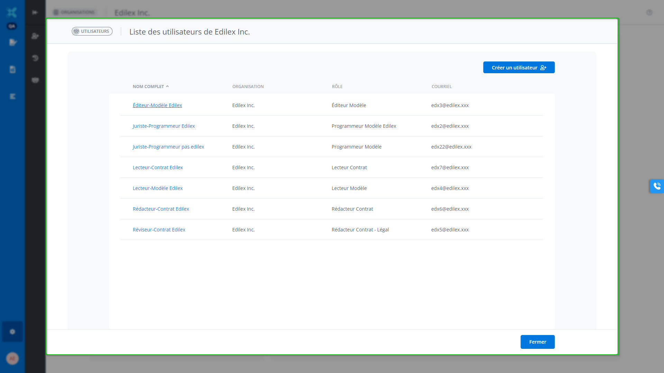Open the Éditeur-Modèle Edilex user link
This screenshot has width=664, height=373.
pyautogui.click(x=157, y=105)
